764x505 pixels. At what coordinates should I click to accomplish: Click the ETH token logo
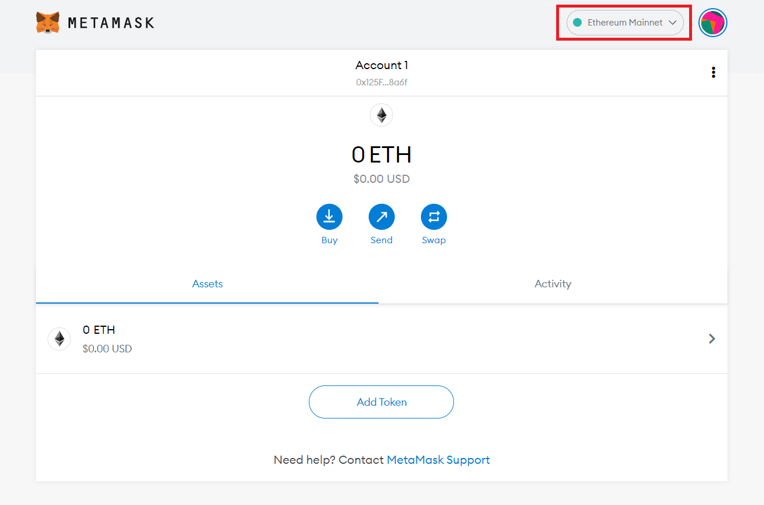pos(59,338)
